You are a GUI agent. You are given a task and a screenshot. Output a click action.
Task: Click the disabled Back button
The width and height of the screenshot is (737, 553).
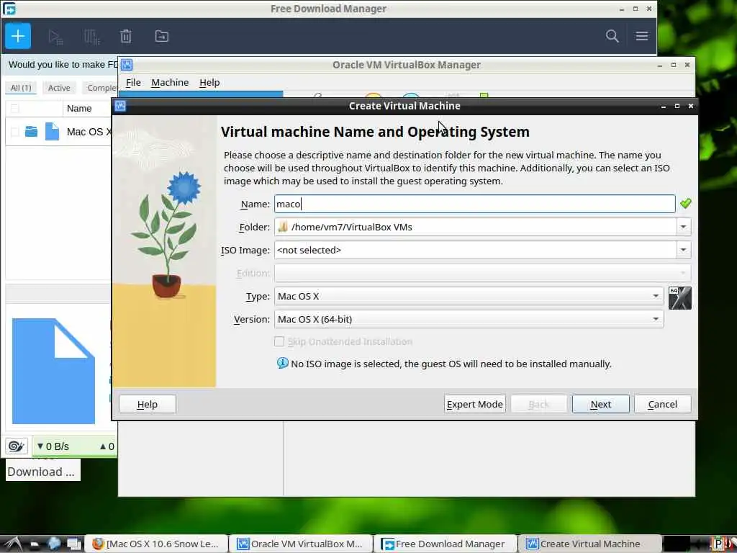538,404
